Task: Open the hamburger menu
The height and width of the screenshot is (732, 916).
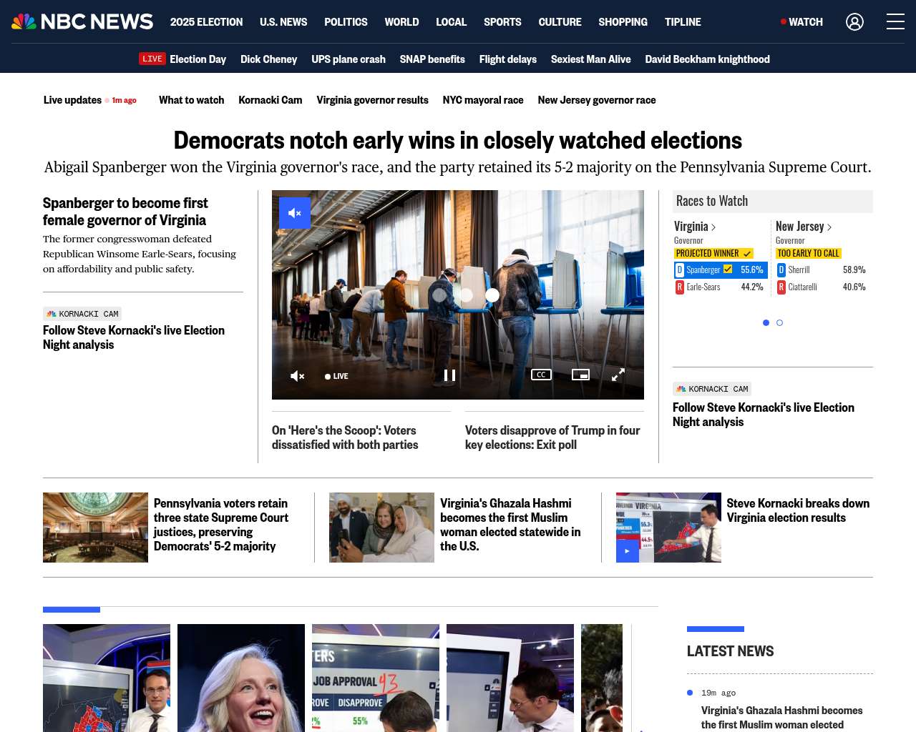Action: point(895,21)
